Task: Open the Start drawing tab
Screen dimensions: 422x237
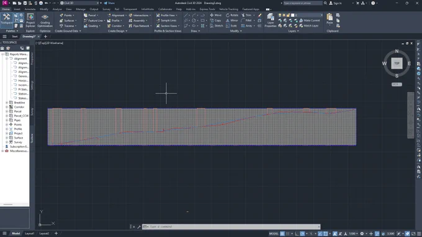Action: click(x=14, y=37)
